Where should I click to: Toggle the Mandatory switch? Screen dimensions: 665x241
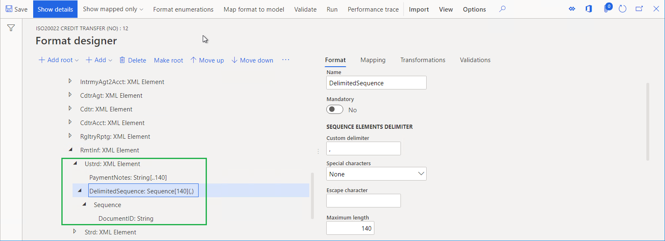coord(335,110)
